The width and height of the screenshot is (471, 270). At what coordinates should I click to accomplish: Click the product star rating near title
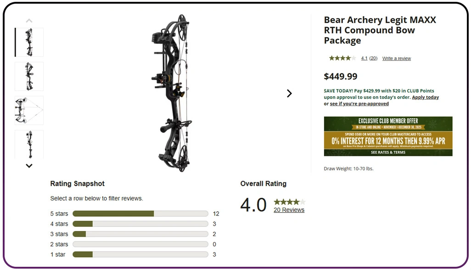(x=342, y=58)
